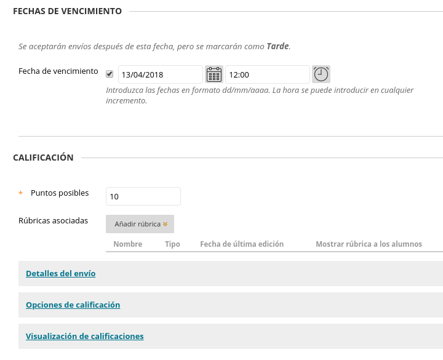Click the orange required-field asterisk
The image size is (443, 360).
[21, 194]
